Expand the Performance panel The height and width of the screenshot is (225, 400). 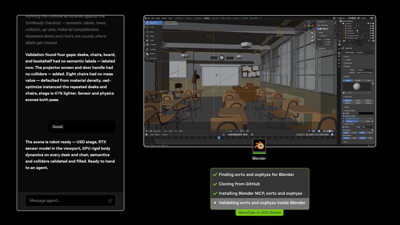coord(347,63)
